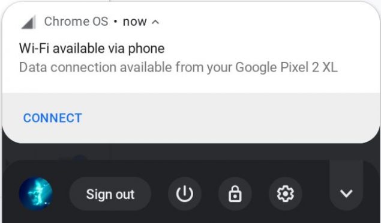The height and width of the screenshot is (223, 381).
Task: Click the user profile avatar
Action: coord(36,194)
